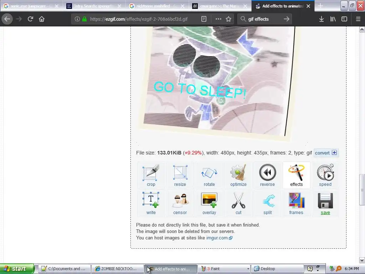Close the 'Add effects to animated' tab

point(308,6)
